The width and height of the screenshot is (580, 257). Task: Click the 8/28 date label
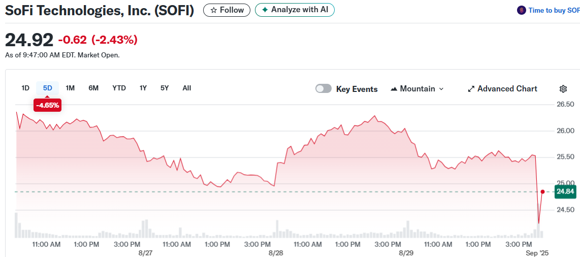[276, 253]
